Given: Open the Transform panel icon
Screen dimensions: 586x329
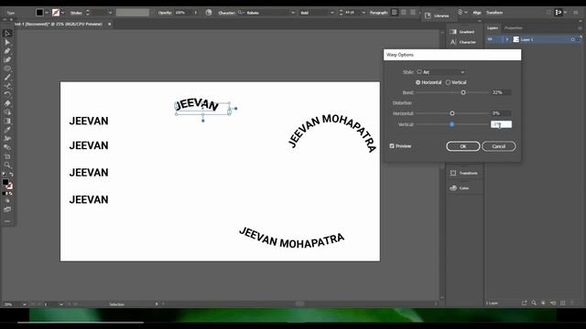Looking at the screenshot, I should [x=453, y=173].
